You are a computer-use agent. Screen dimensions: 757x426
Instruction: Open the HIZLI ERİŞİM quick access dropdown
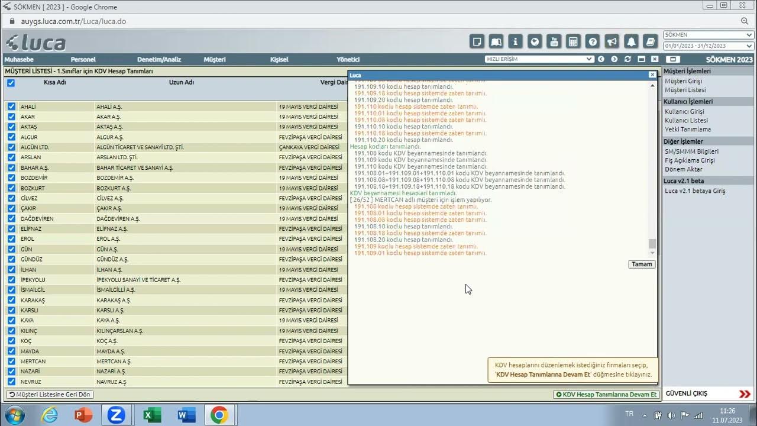click(x=539, y=59)
